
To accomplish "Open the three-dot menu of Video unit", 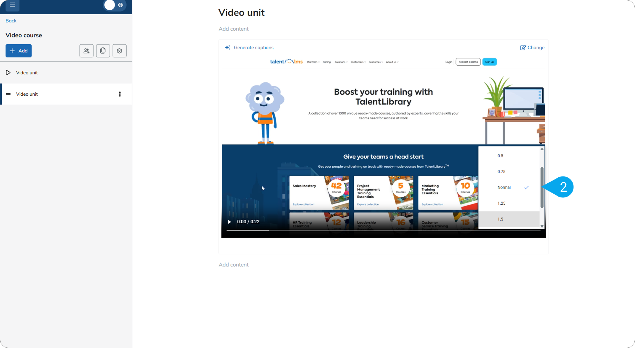I will 120,94.
